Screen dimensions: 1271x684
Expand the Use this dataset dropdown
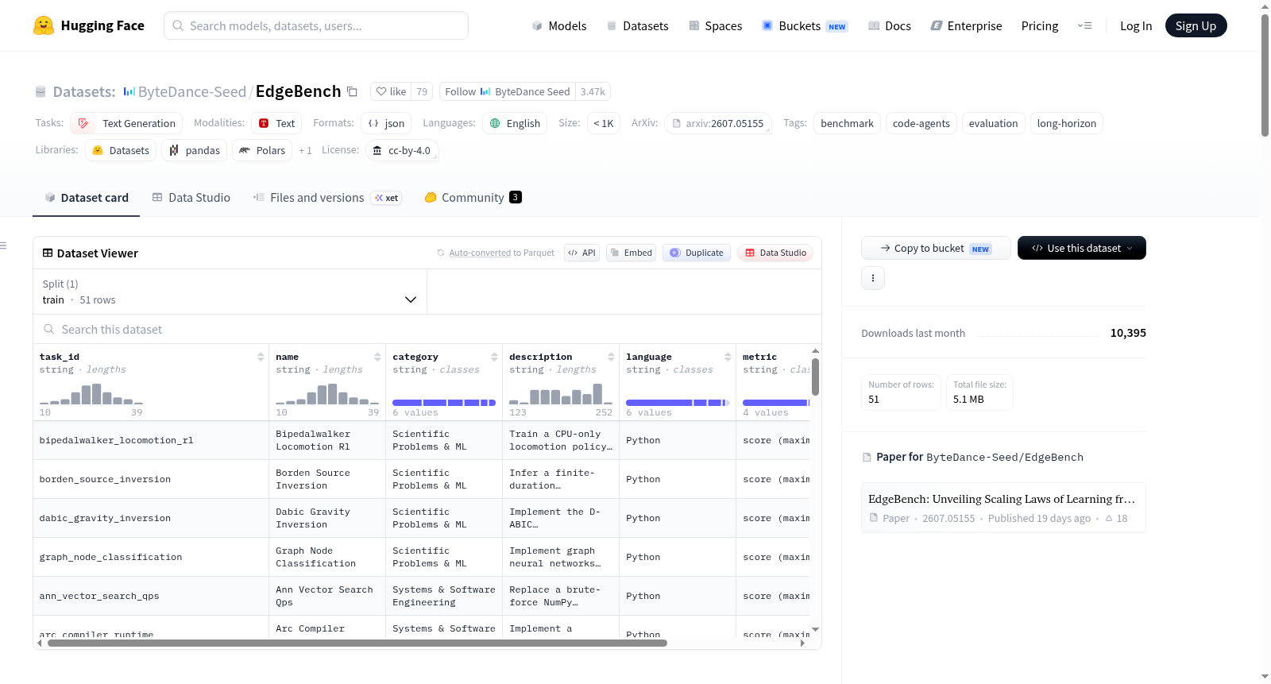1082,248
